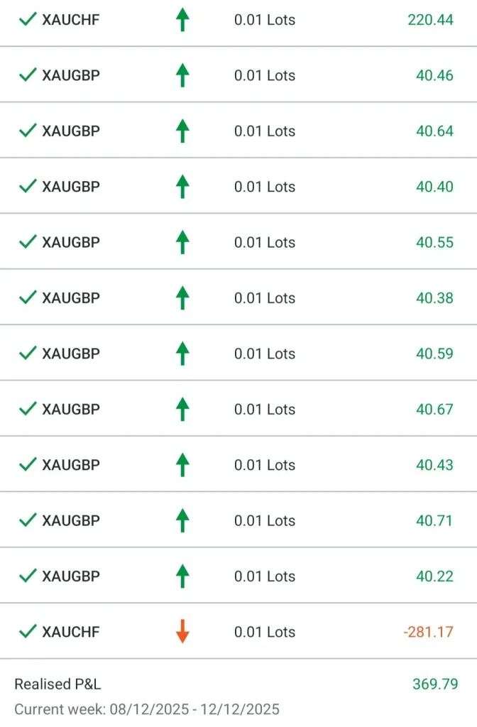
Task: Select the XAUGBP symbol with 40.59 profit
Action: click(71, 354)
